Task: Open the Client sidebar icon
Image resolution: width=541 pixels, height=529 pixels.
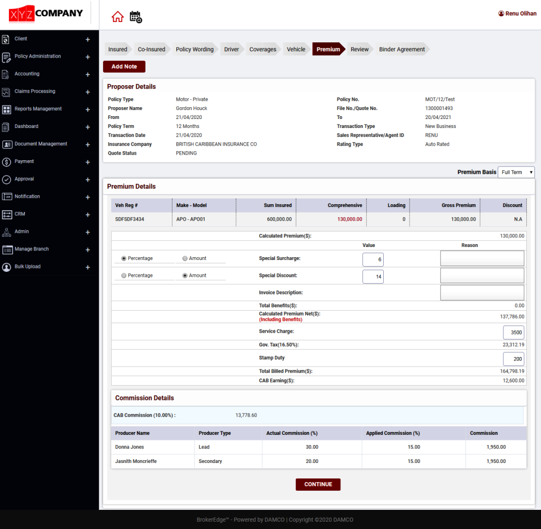Action: (7, 38)
